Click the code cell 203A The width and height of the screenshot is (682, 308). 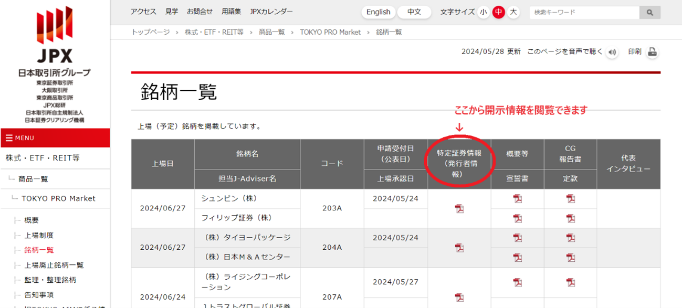(332, 208)
